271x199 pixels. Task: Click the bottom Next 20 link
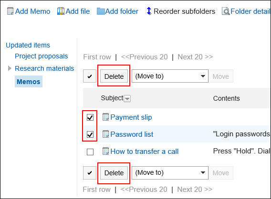pyautogui.click(x=195, y=190)
